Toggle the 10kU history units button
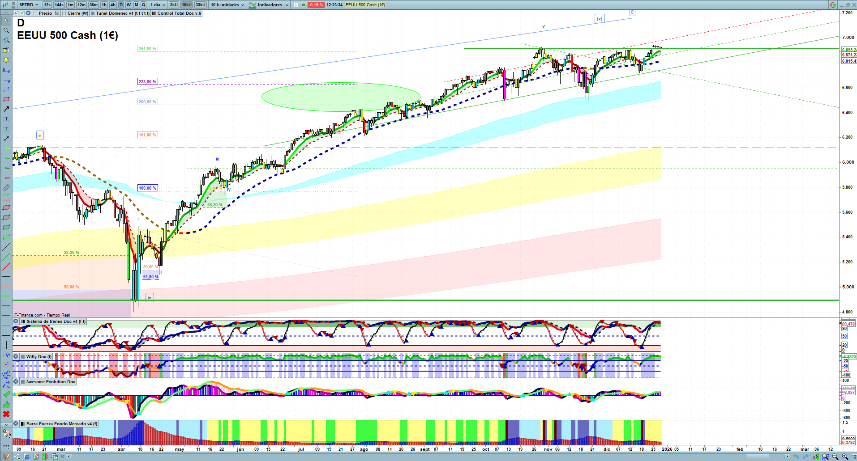 (x=187, y=5)
